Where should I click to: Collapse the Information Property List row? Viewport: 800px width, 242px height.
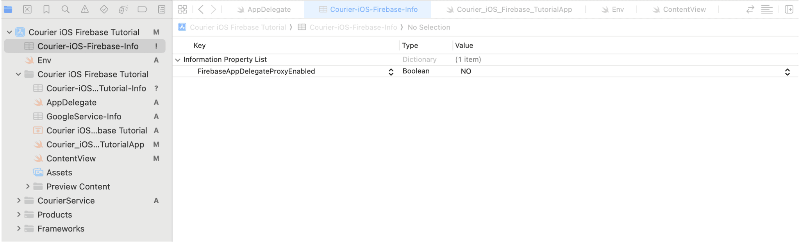(x=178, y=60)
